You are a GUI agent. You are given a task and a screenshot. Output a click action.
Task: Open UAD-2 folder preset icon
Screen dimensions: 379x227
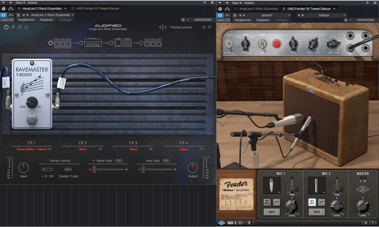[x=241, y=223]
